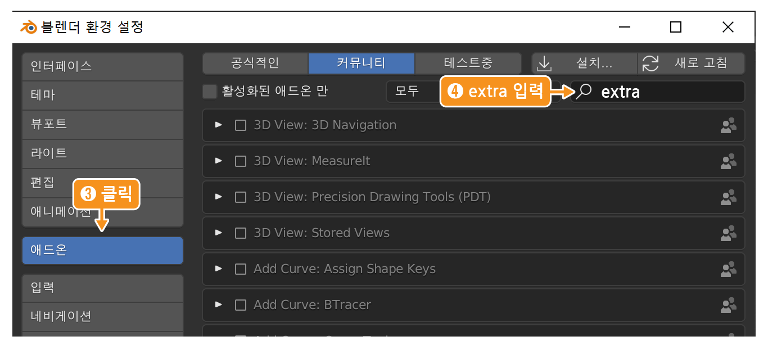Open the 네비게이션 preferences section
768x359 pixels.
click(x=102, y=317)
